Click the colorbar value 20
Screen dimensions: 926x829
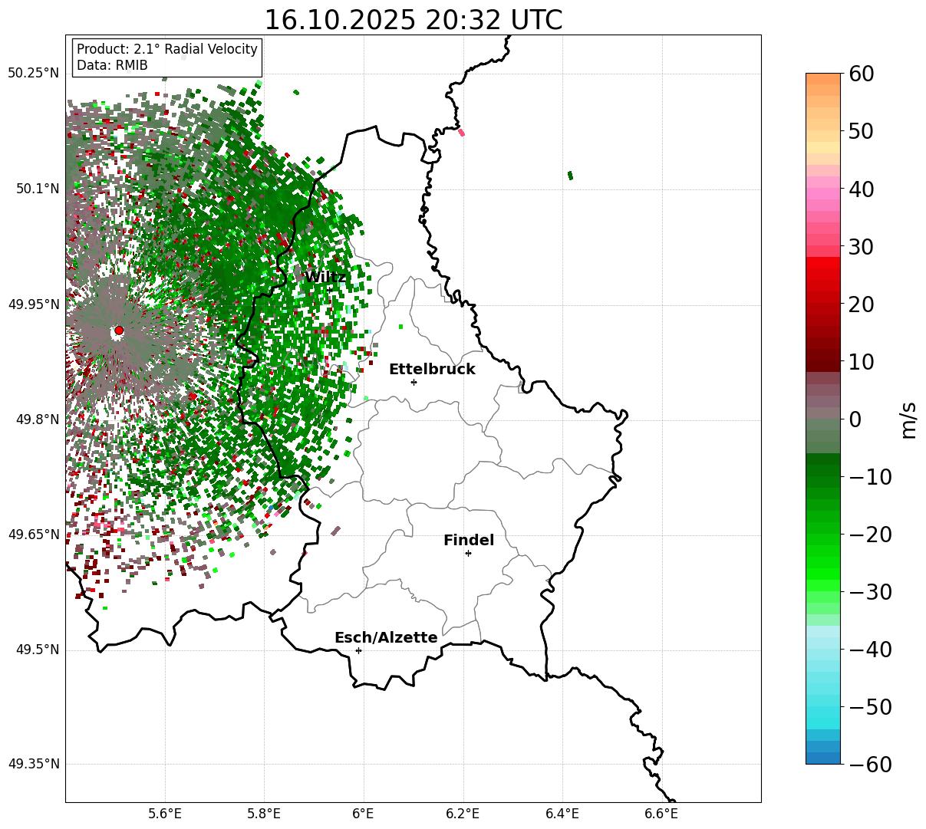click(x=861, y=304)
